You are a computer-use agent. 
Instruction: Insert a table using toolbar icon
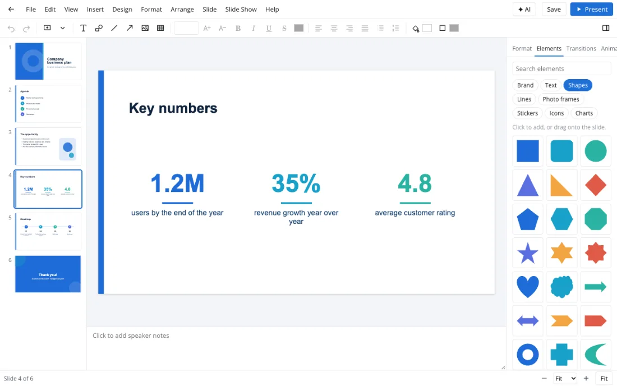click(x=160, y=28)
